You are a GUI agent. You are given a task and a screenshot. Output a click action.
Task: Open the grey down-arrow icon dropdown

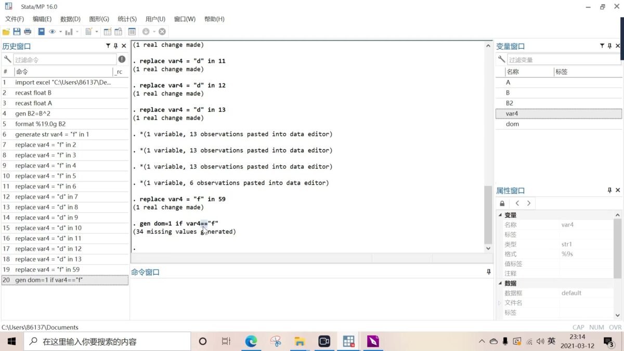pyautogui.click(x=154, y=32)
